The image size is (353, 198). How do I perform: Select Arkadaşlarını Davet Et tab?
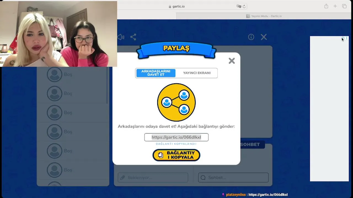pyautogui.click(x=156, y=73)
